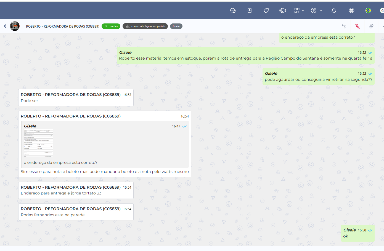Open the chat conversations icon
The width and height of the screenshot is (384, 251).
(233, 10)
